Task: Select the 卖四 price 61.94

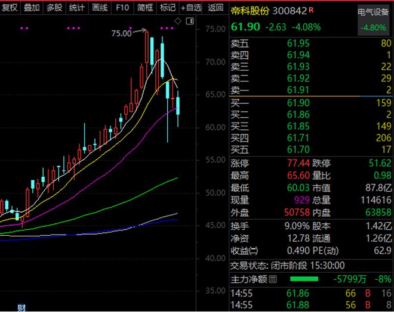Action: (x=298, y=55)
